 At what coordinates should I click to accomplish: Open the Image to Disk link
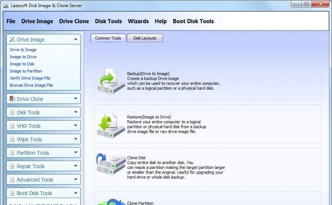(x=22, y=64)
